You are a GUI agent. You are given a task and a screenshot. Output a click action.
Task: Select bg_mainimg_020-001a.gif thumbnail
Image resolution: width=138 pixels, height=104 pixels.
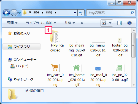pos(77,42)
